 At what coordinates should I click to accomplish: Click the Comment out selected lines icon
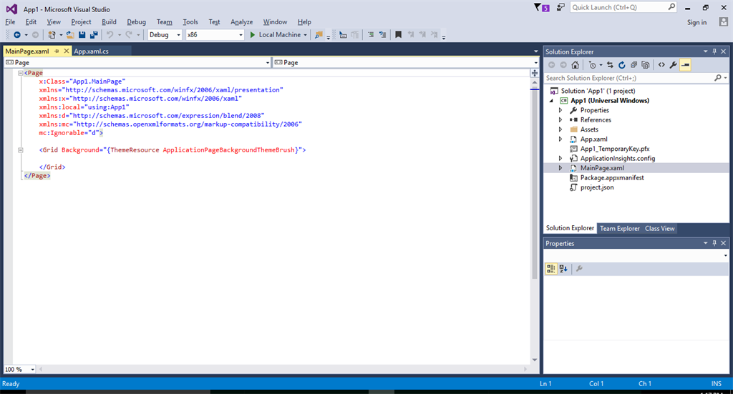(371, 34)
